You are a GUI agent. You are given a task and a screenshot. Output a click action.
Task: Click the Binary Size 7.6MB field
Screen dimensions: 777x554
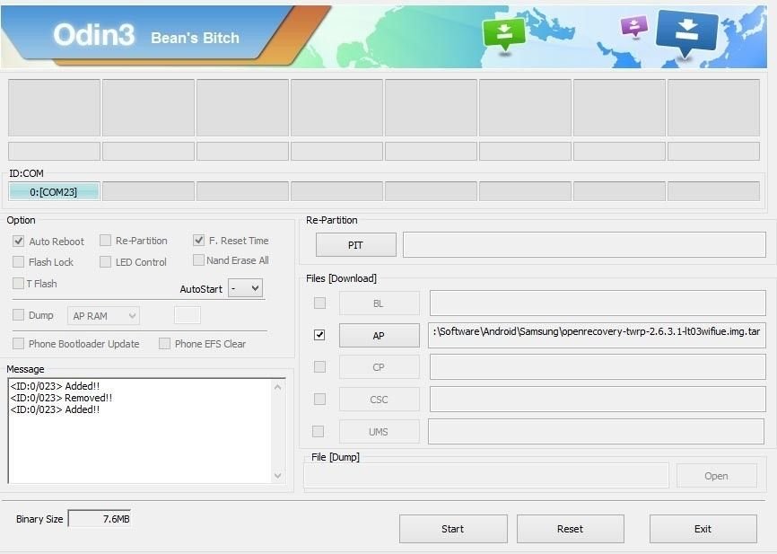click(x=100, y=518)
